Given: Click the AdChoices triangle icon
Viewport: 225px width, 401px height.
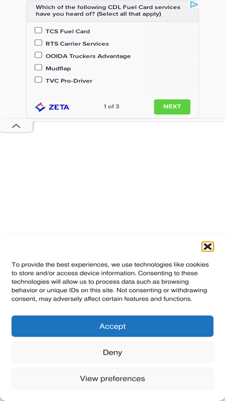Looking at the screenshot, I should (194, 5).
